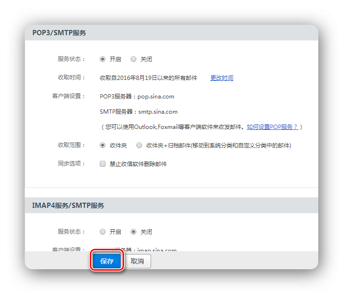Click the pop.sina.com server address text
Viewport: 343px width, 294px height.
[x=156, y=96]
